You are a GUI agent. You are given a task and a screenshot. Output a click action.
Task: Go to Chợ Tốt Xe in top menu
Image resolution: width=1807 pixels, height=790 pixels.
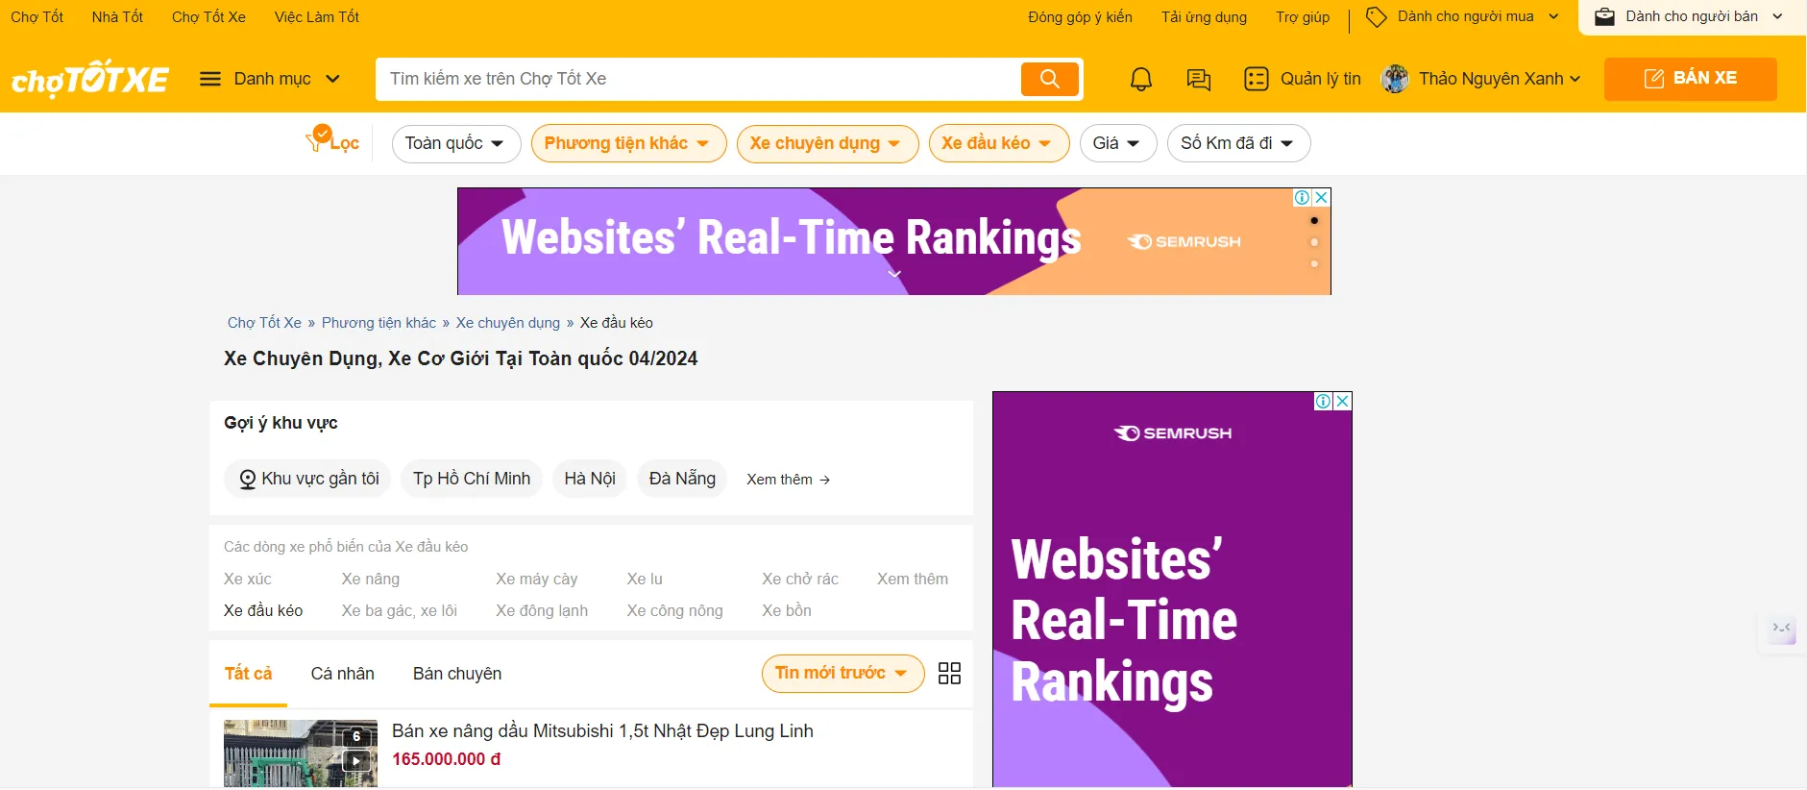208,16
